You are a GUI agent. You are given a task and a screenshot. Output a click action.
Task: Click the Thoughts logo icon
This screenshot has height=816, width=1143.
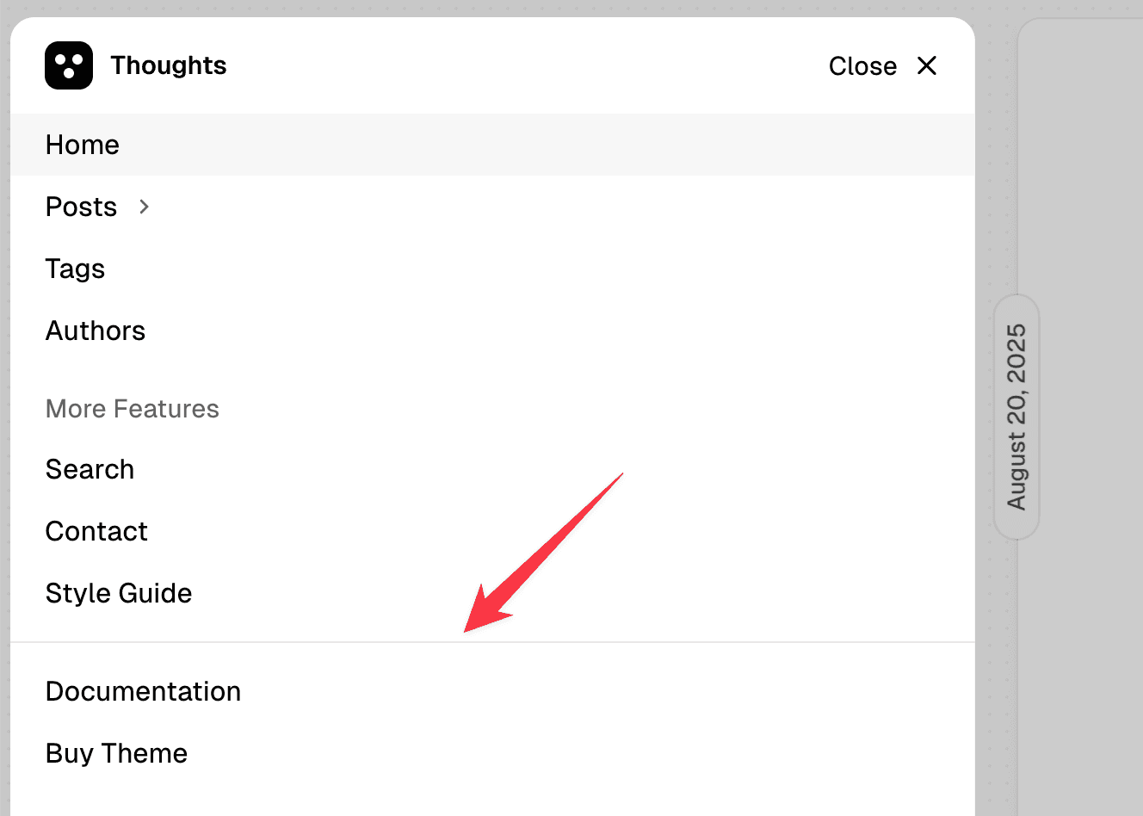click(x=68, y=65)
